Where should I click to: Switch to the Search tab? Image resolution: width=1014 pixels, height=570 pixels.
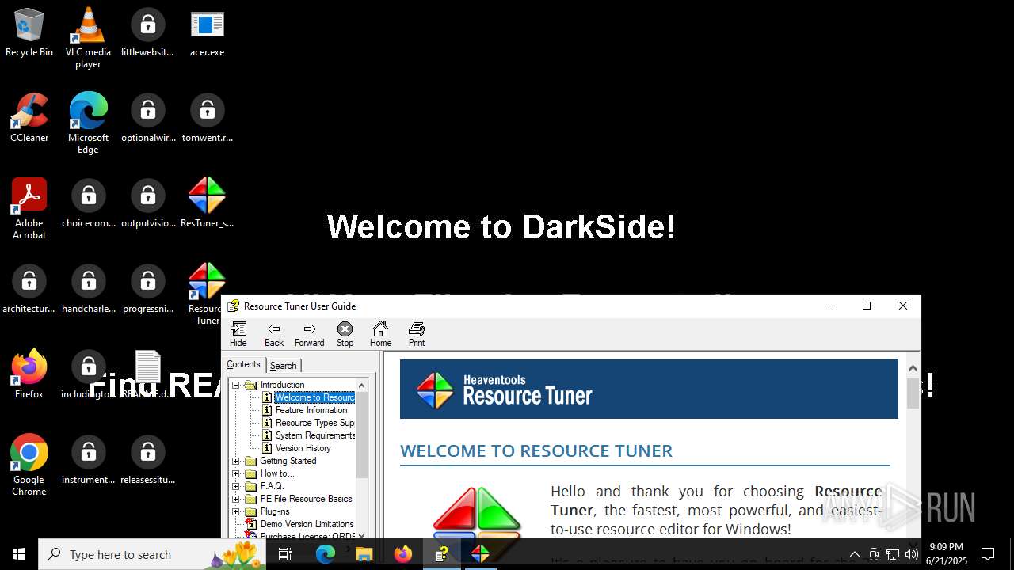pos(283,365)
